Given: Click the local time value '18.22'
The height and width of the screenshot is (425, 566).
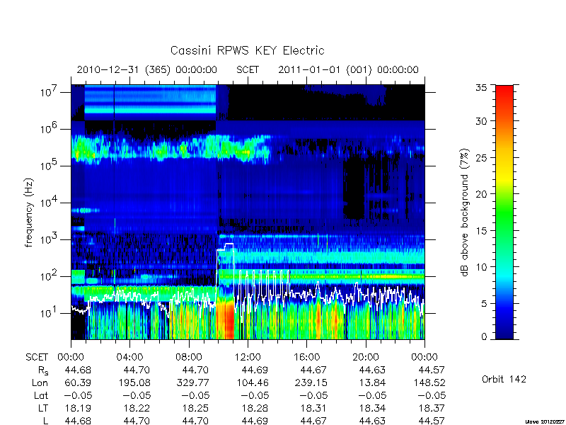Looking at the screenshot, I should click(137, 409).
